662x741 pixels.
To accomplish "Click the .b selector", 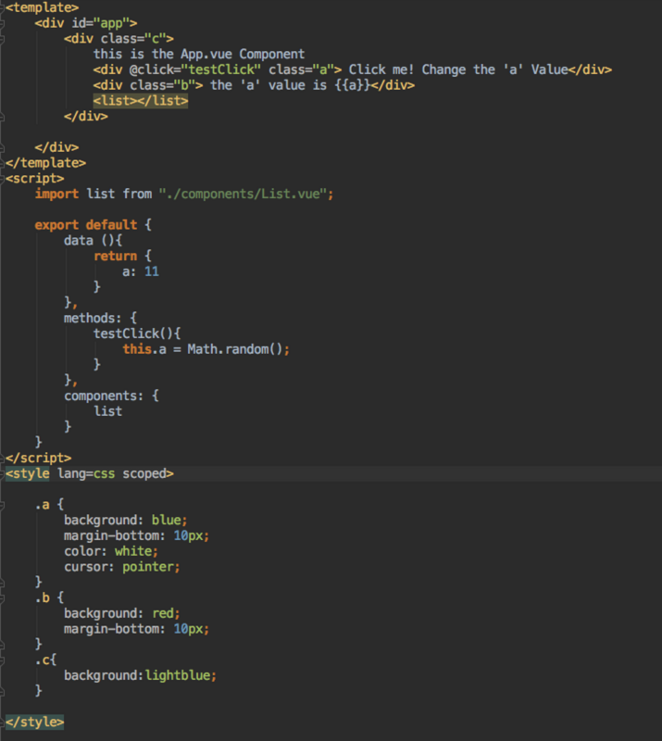I will pyautogui.click(x=43, y=597).
